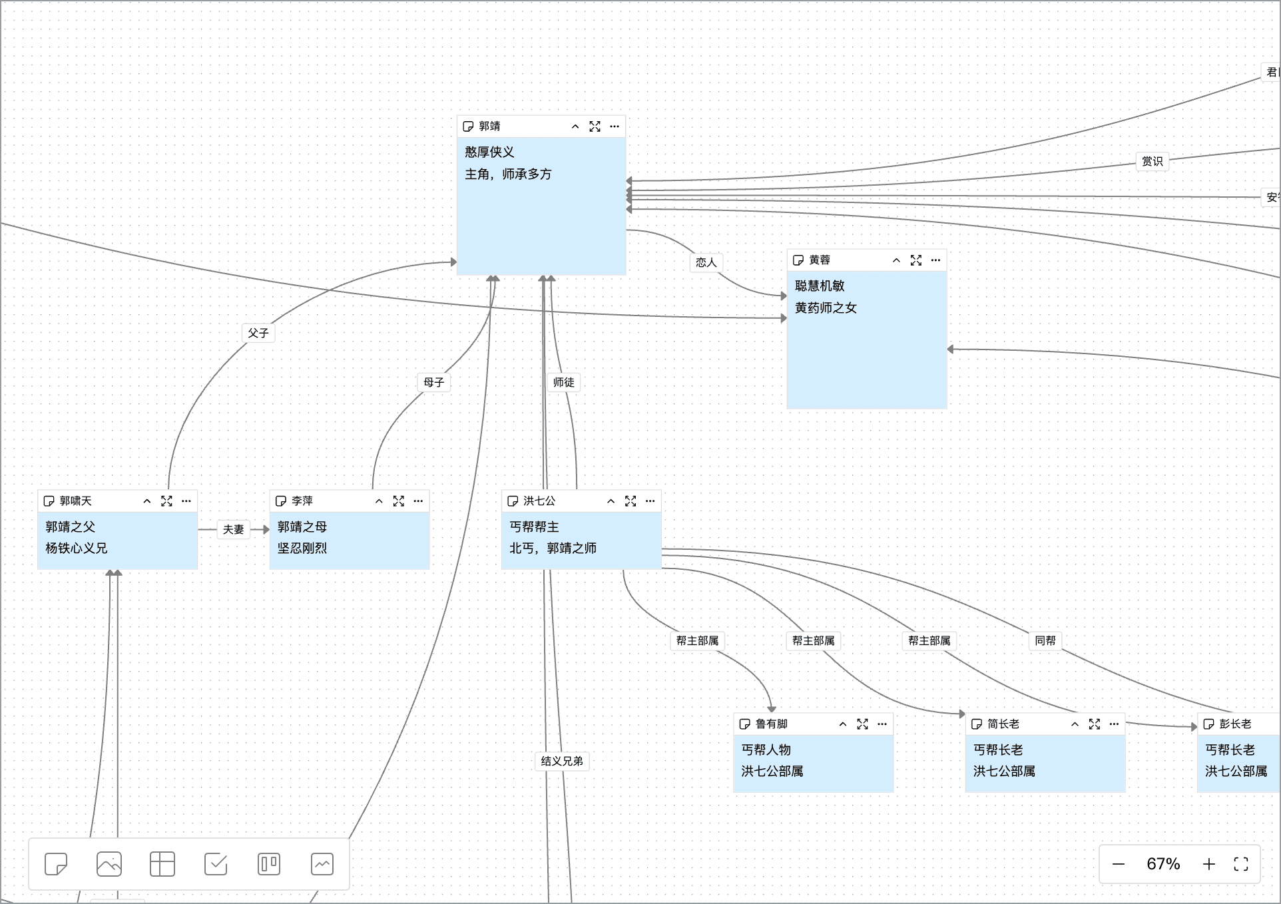Viewport: 1281px width, 904px height.
Task: Click 聪慧机敏 text in 黄蓉 card
Action: tap(820, 286)
